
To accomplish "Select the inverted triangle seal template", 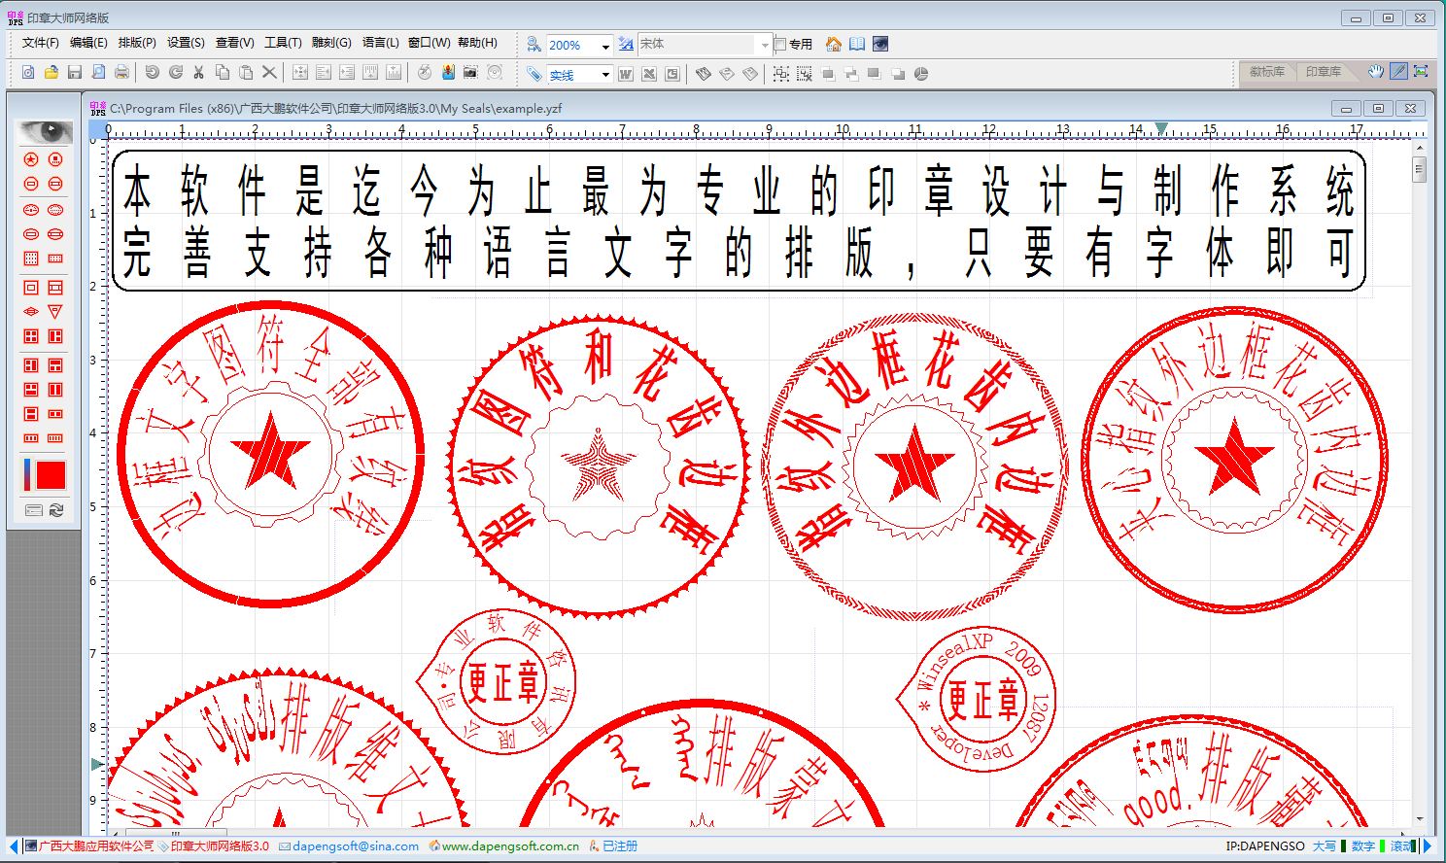I will pos(55,312).
